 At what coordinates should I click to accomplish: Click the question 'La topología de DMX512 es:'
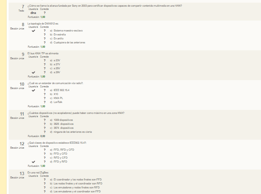point(43,24)
